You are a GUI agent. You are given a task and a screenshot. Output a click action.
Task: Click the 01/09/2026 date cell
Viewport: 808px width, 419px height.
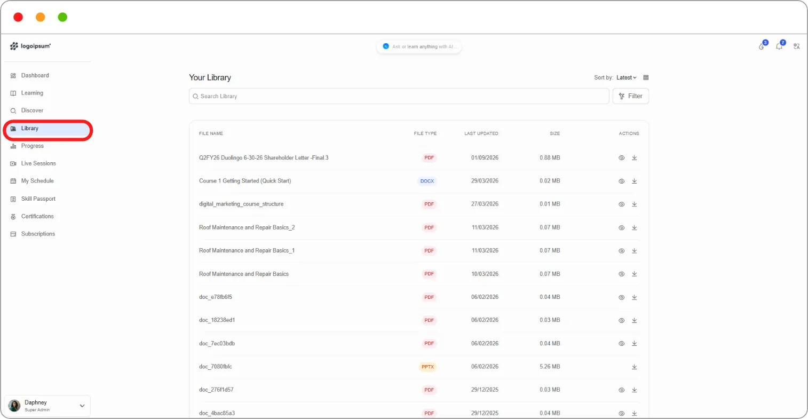[485, 158]
